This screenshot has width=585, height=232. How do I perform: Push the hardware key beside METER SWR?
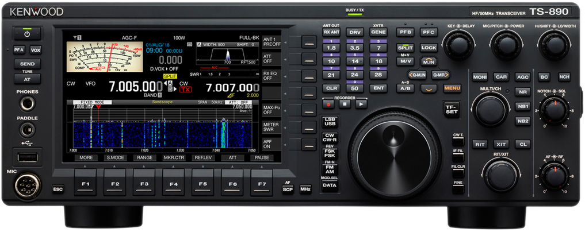point(309,127)
